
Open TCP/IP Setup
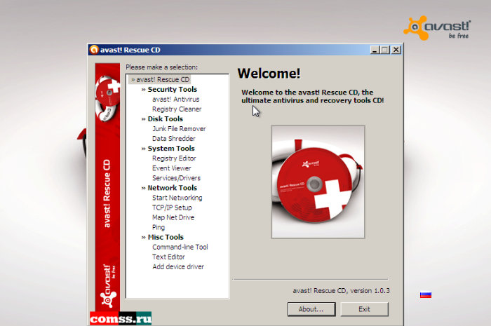[x=172, y=208]
